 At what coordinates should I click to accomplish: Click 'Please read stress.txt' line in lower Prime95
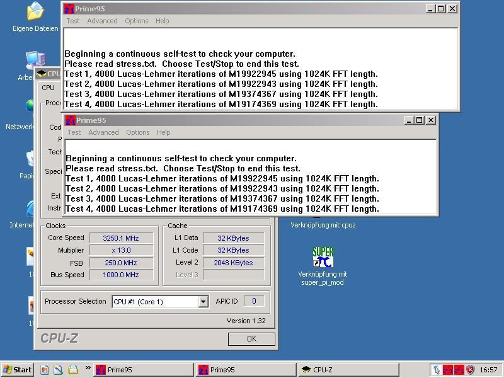(x=183, y=169)
